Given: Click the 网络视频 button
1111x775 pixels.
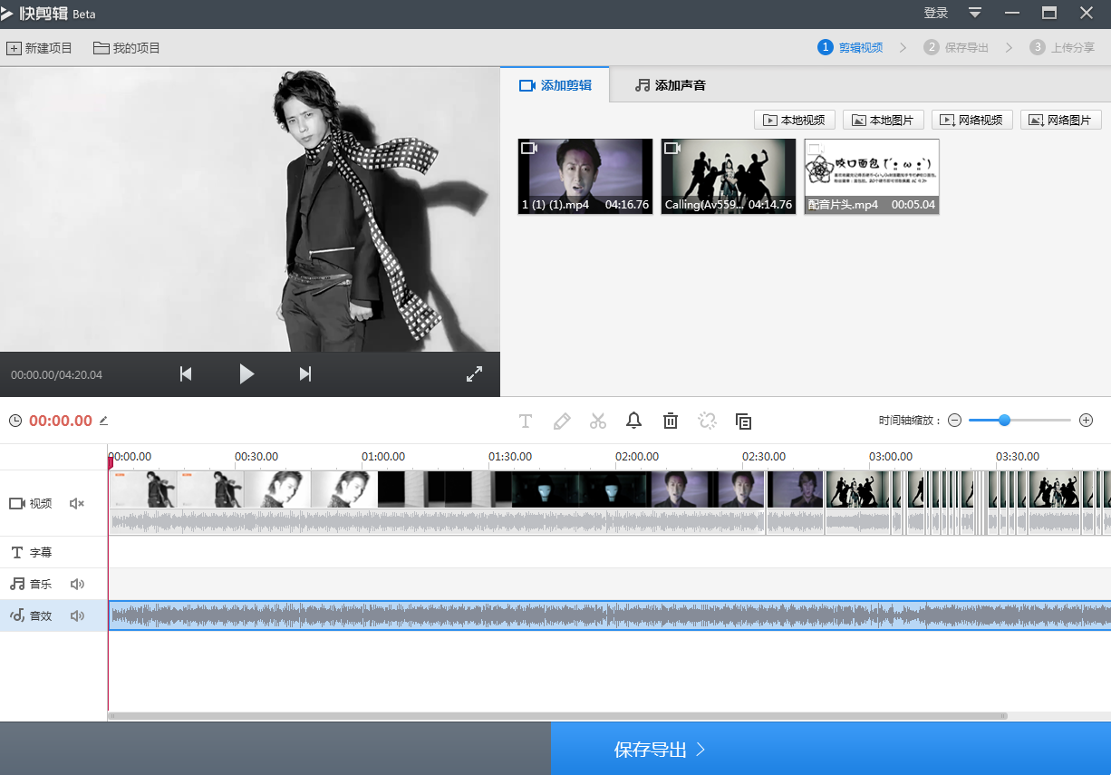Looking at the screenshot, I should point(972,120).
